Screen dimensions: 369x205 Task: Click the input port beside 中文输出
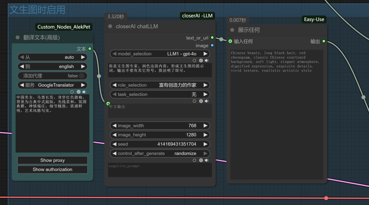coord(108,104)
